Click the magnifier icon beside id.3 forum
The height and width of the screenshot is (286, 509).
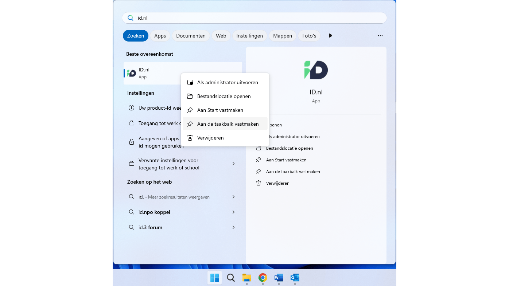click(x=132, y=227)
